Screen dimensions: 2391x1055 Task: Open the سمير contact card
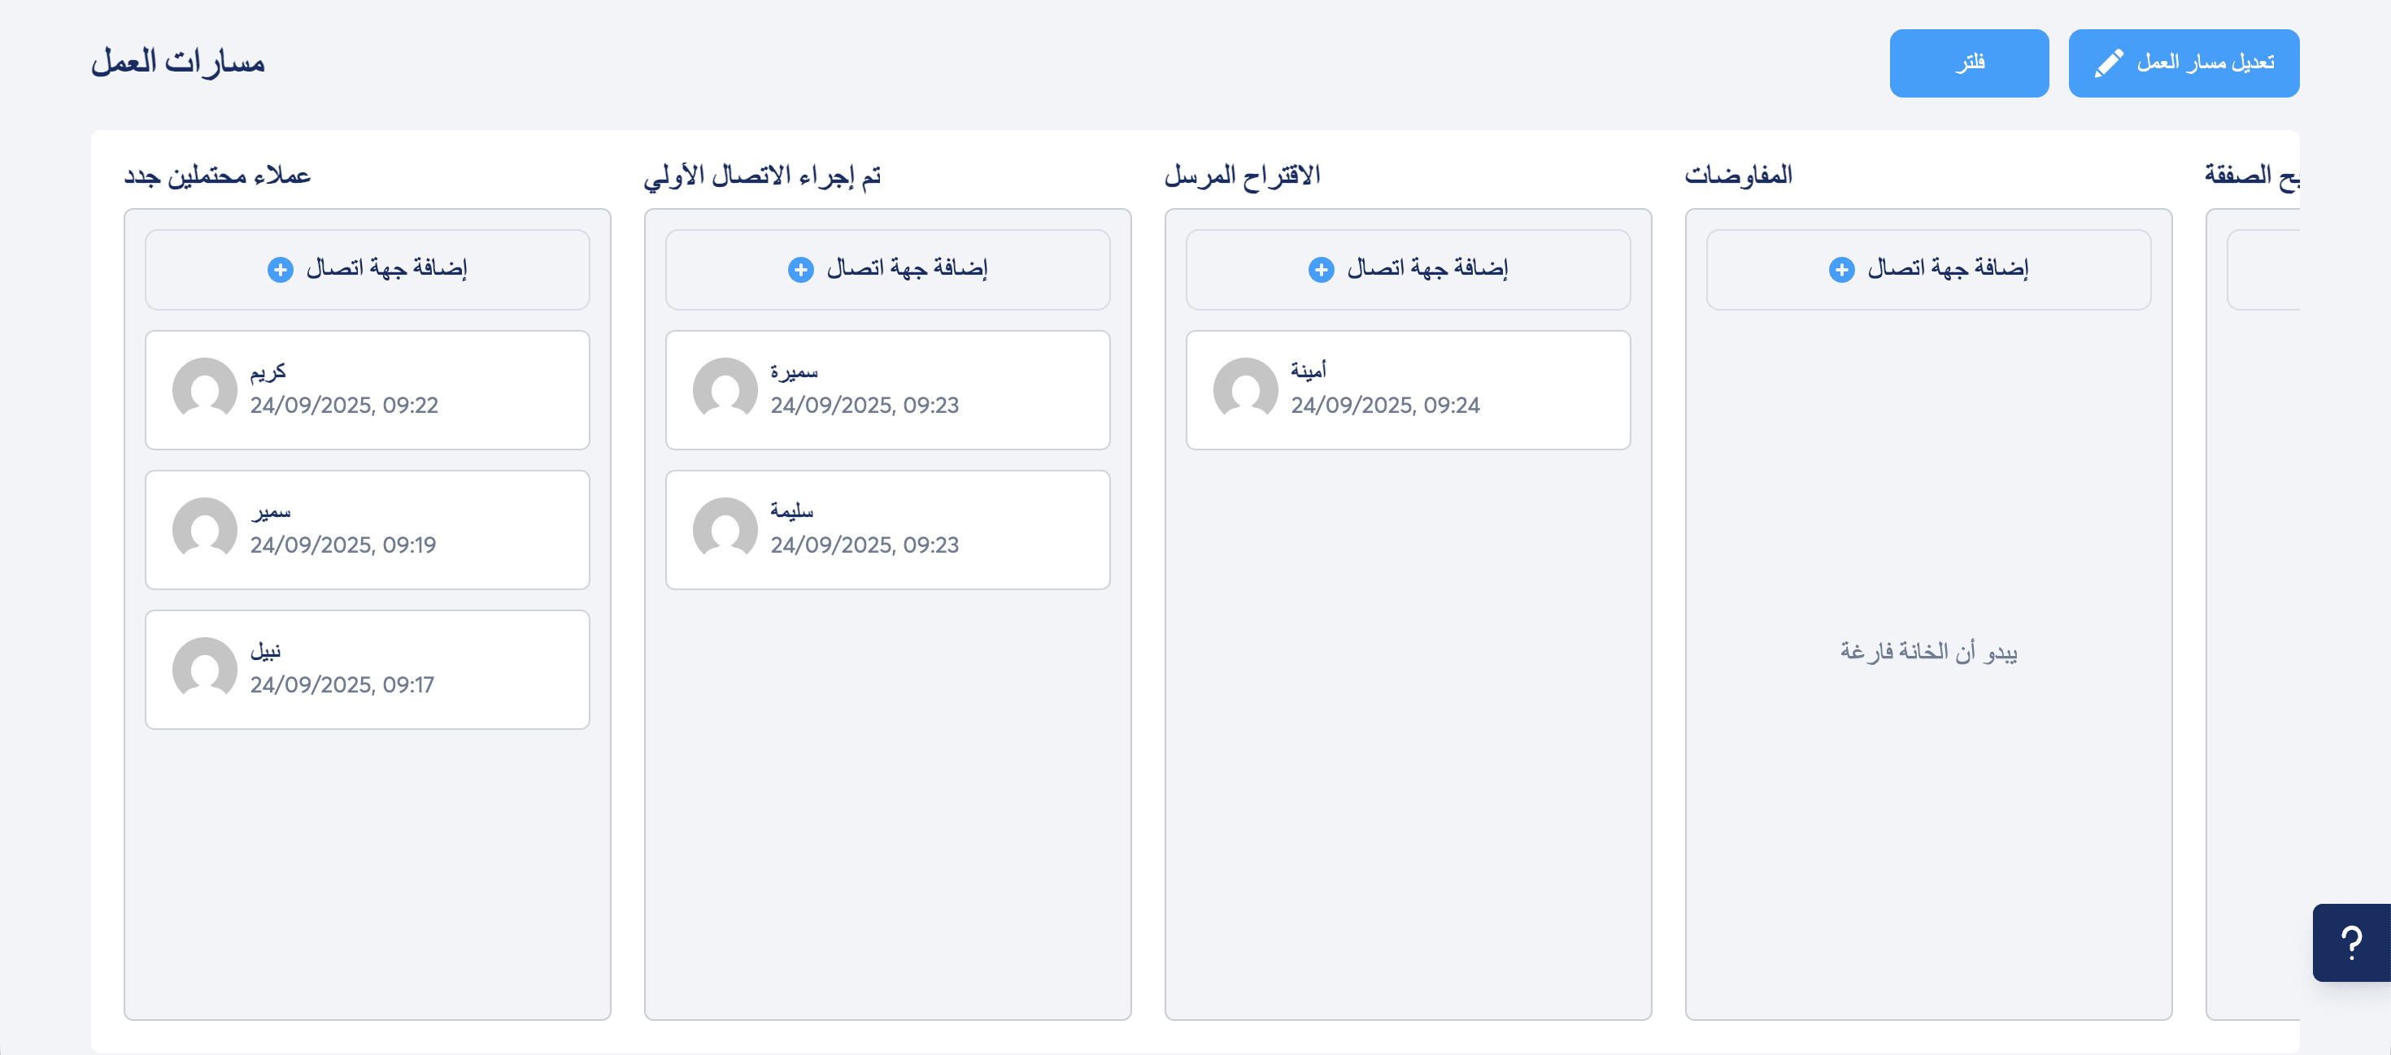tap(367, 529)
